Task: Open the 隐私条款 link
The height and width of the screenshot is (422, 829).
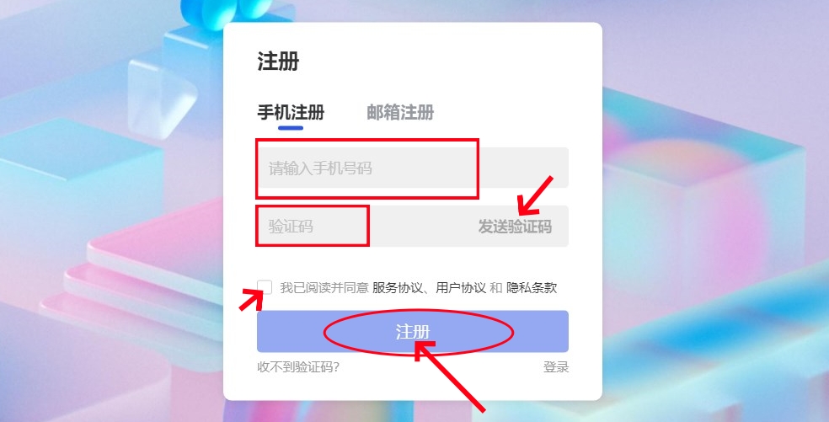Action: 532,288
